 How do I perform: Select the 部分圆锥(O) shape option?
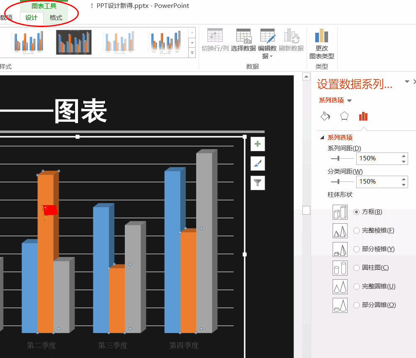[356, 305]
